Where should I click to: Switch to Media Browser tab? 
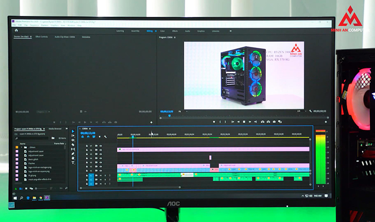point(55,129)
